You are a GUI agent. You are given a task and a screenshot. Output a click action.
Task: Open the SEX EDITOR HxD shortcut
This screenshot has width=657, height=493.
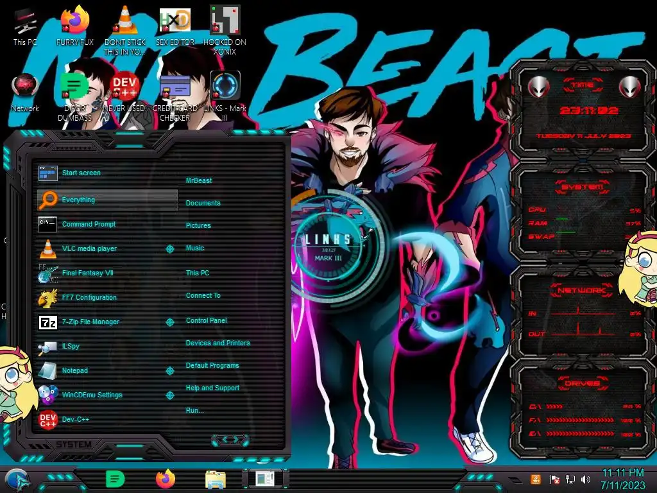point(175,26)
